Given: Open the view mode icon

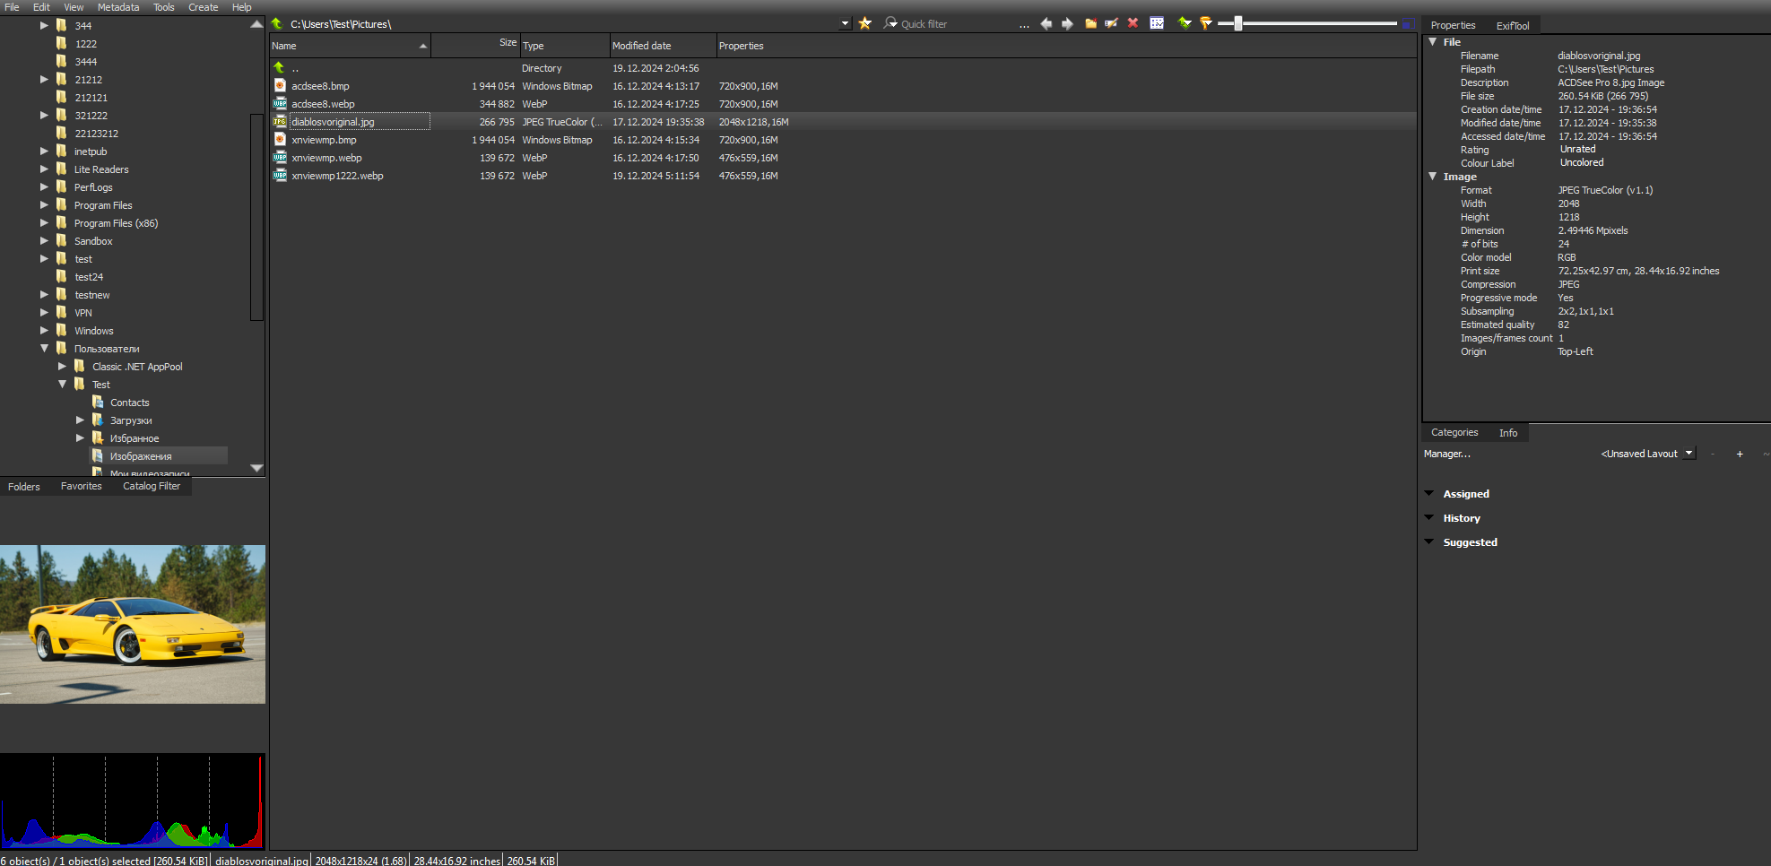Looking at the screenshot, I should point(1157,23).
